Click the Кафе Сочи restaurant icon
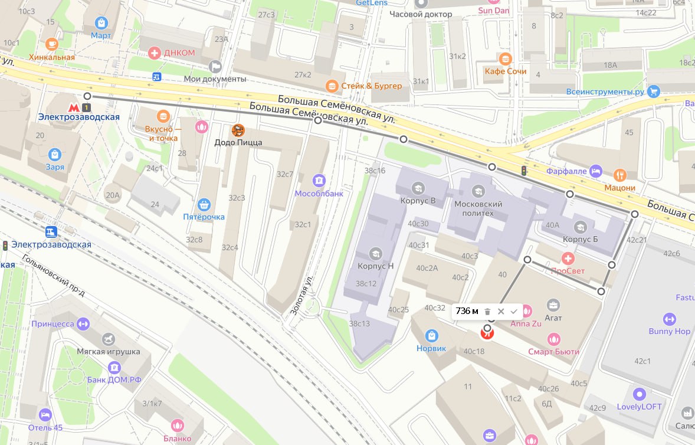 [x=505, y=58]
